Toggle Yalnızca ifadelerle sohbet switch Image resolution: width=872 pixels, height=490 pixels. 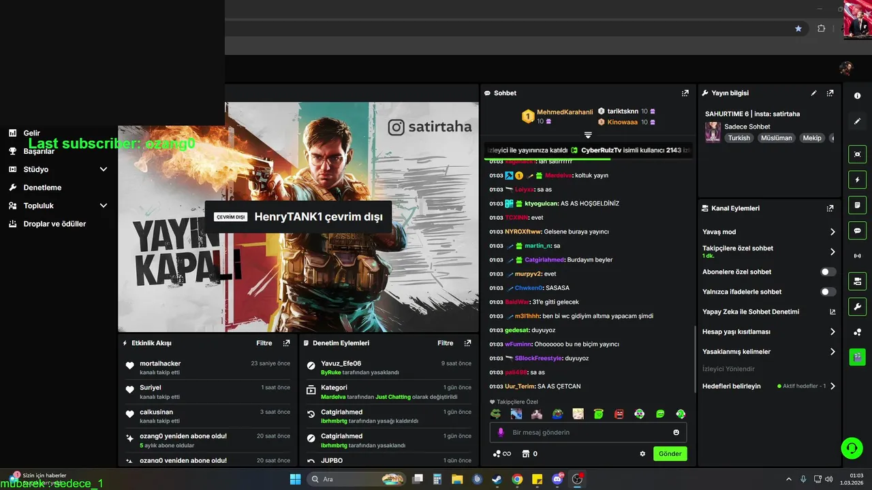[828, 292]
